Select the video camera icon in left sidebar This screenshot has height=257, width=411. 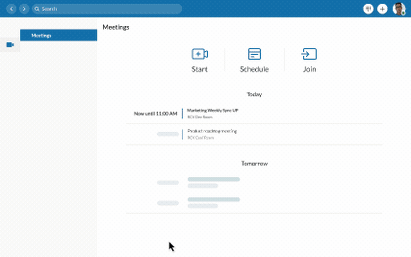tap(10, 45)
